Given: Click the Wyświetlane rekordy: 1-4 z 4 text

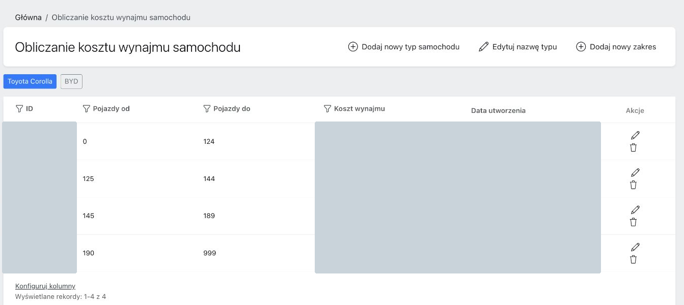Looking at the screenshot, I should tap(61, 296).
